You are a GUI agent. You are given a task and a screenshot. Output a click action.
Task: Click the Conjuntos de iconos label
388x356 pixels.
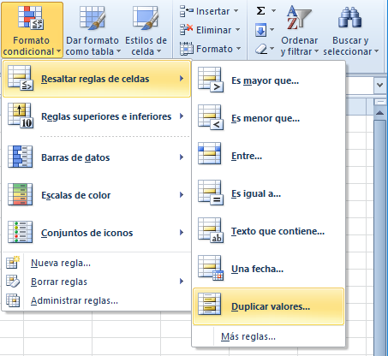tap(87, 233)
